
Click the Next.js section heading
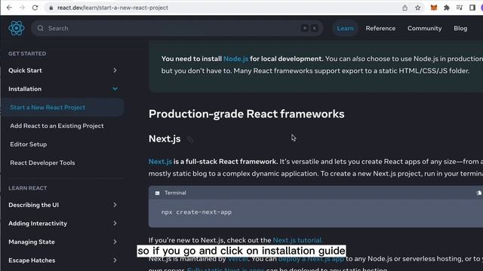pos(165,139)
